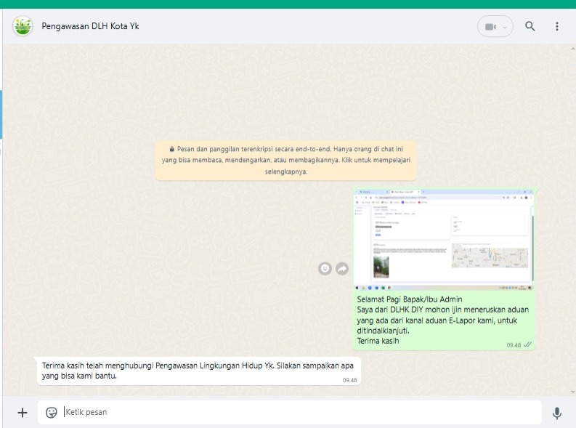Click the 09.48 timestamp on the received message
576x428 pixels.
(349, 380)
